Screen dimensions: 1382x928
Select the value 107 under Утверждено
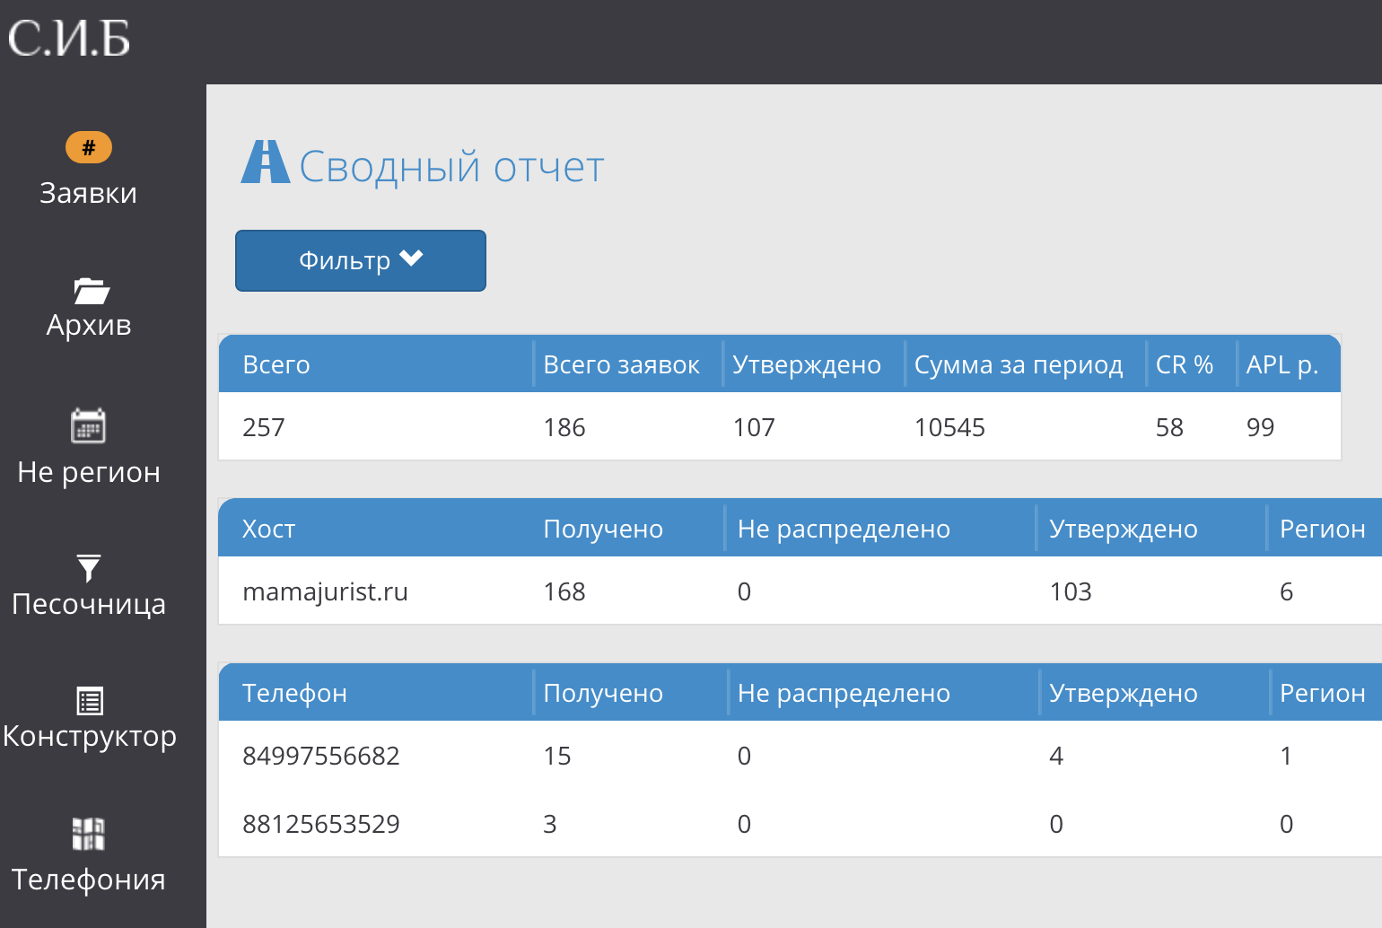pyautogui.click(x=754, y=427)
